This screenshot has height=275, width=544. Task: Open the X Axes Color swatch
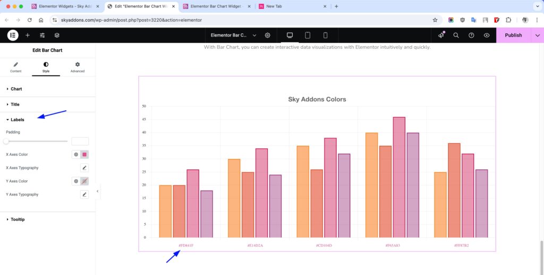pos(84,155)
